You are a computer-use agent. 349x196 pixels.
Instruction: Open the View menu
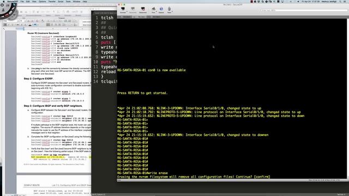[x=34, y=1]
